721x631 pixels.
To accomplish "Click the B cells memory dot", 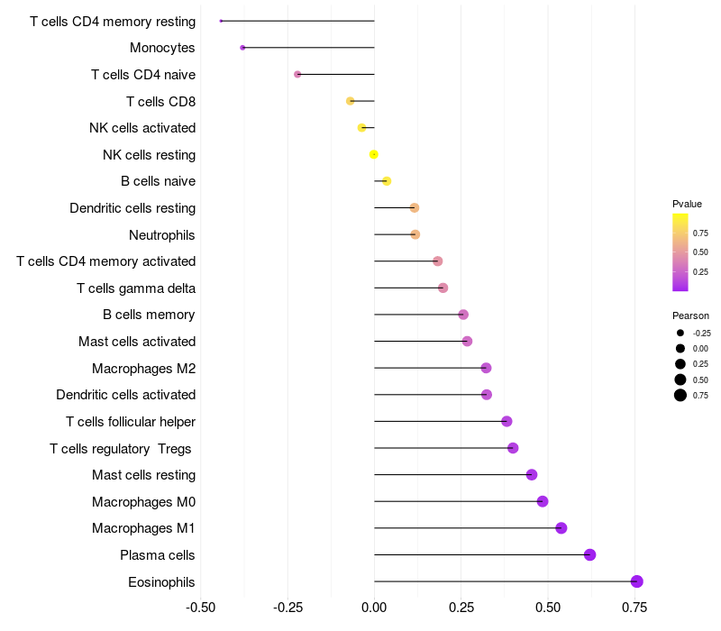I will 463,315.
